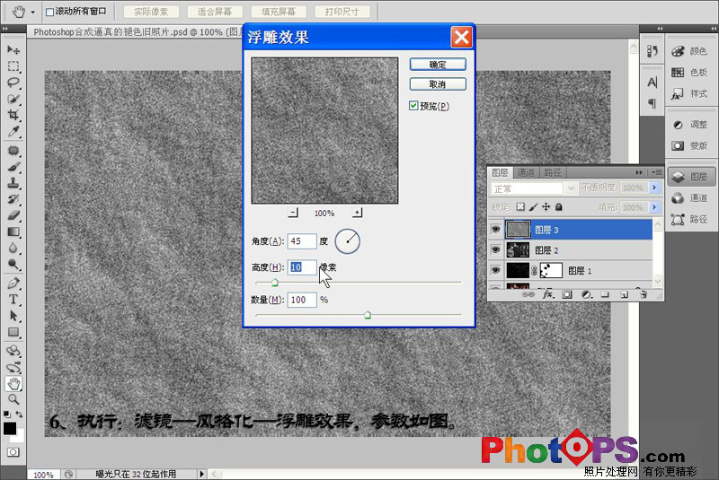Select the Pen tool
The height and width of the screenshot is (480, 719).
(x=13, y=283)
